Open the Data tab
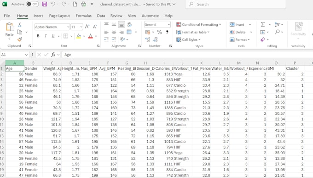This screenshot has height=178, width=313. 101,16
